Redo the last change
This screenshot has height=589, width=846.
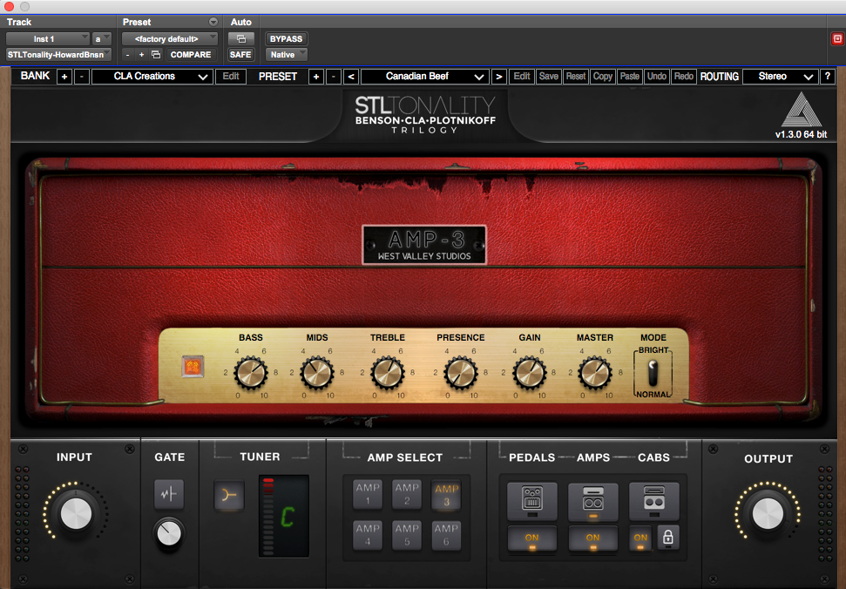(684, 77)
